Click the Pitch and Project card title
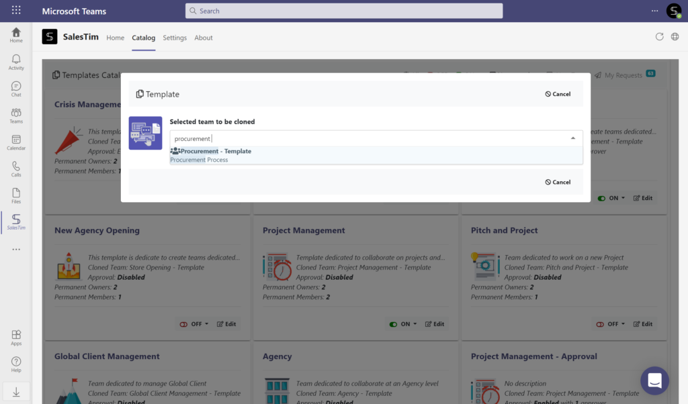This screenshot has height=404, width=688. (x=504, y=230)
